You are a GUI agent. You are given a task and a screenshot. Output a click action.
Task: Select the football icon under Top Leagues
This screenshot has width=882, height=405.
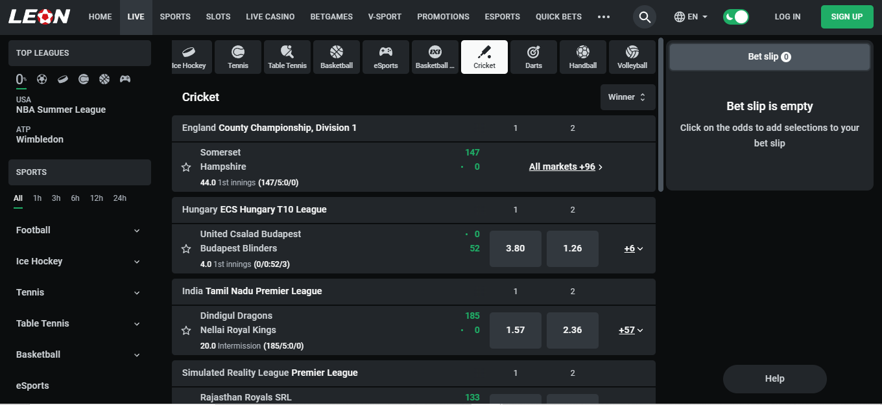(42, 79)
